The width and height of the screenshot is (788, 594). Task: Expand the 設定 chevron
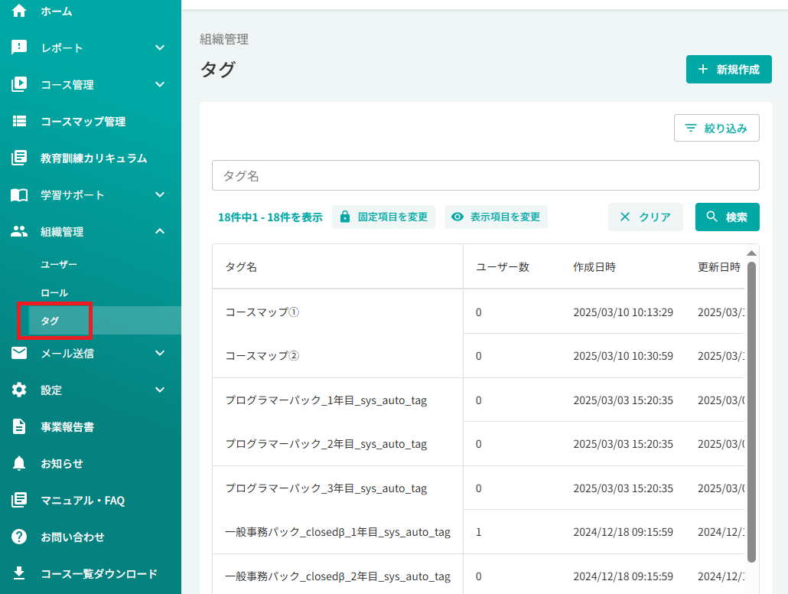point(160,390)
